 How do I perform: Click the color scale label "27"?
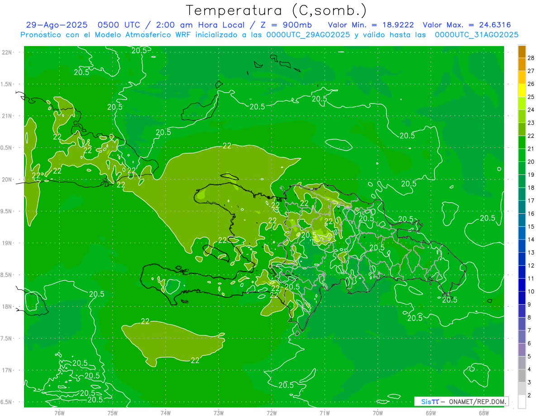531,71
